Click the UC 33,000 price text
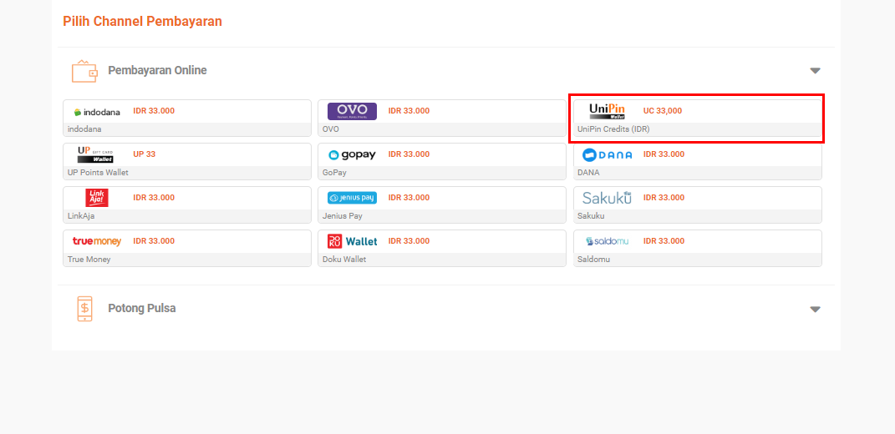Screen dimensions: 895x434 coord(663,111)
